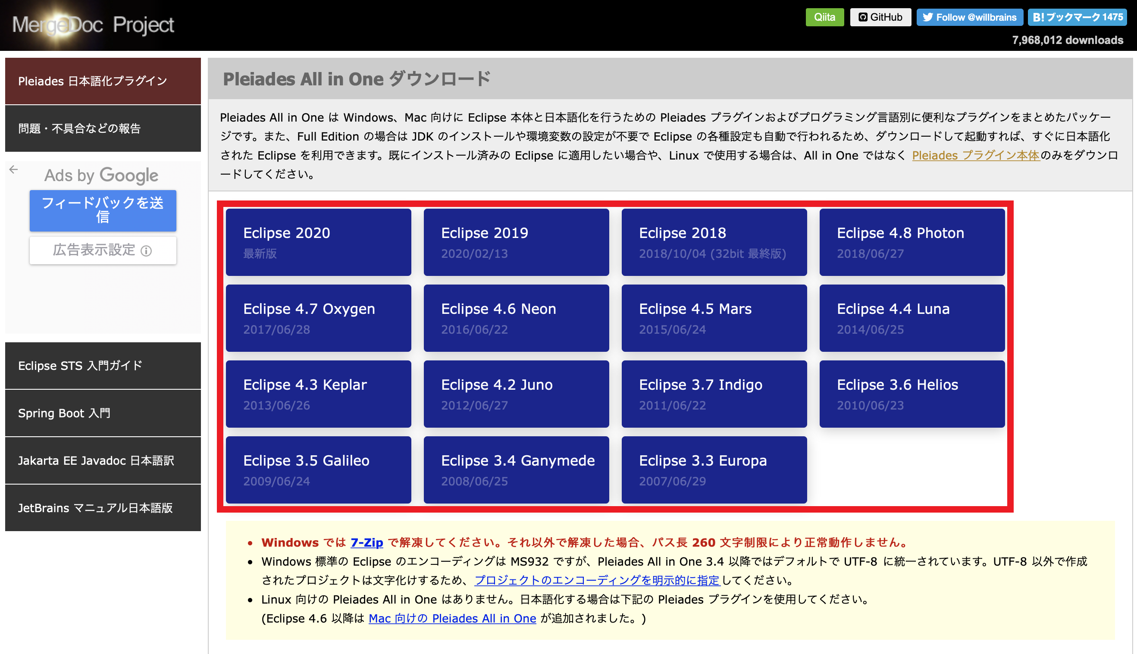Follow @willbrains on Twitter
Image resolution: width=1137 pixels, height=654 pixels.
tap(969, 18)
